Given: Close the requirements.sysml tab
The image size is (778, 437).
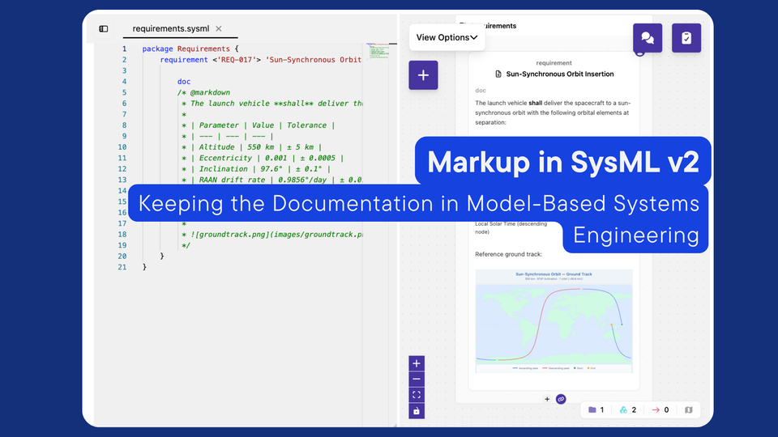Looking at the screenshot, I should pyautogui.click(x=218, y=29).
